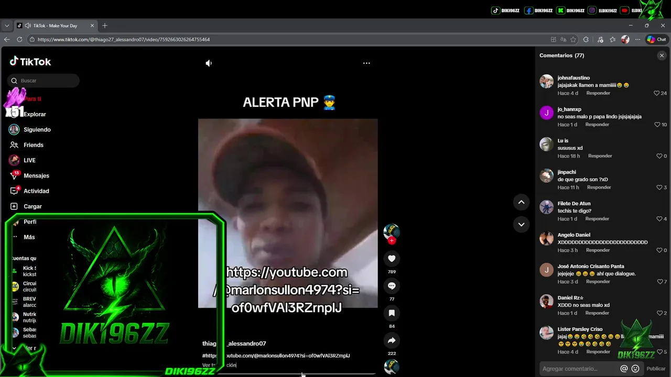
Task: Open the favorites list icon
Action: coord(612,39)
